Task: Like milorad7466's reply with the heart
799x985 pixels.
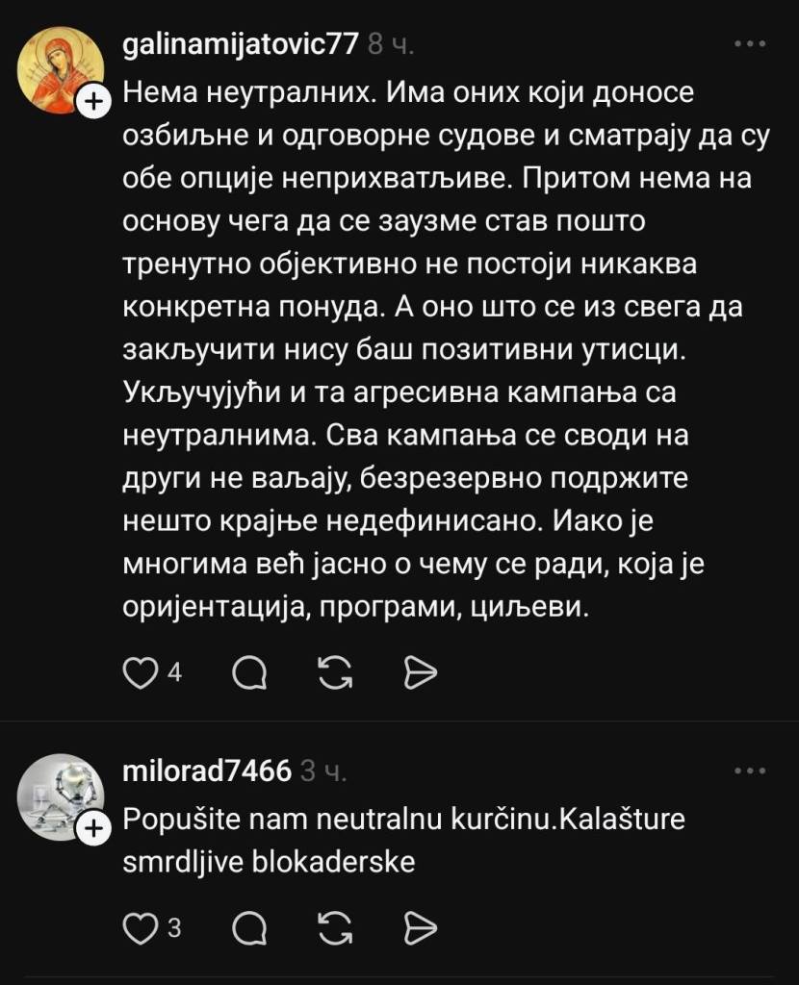Action: 140,927
